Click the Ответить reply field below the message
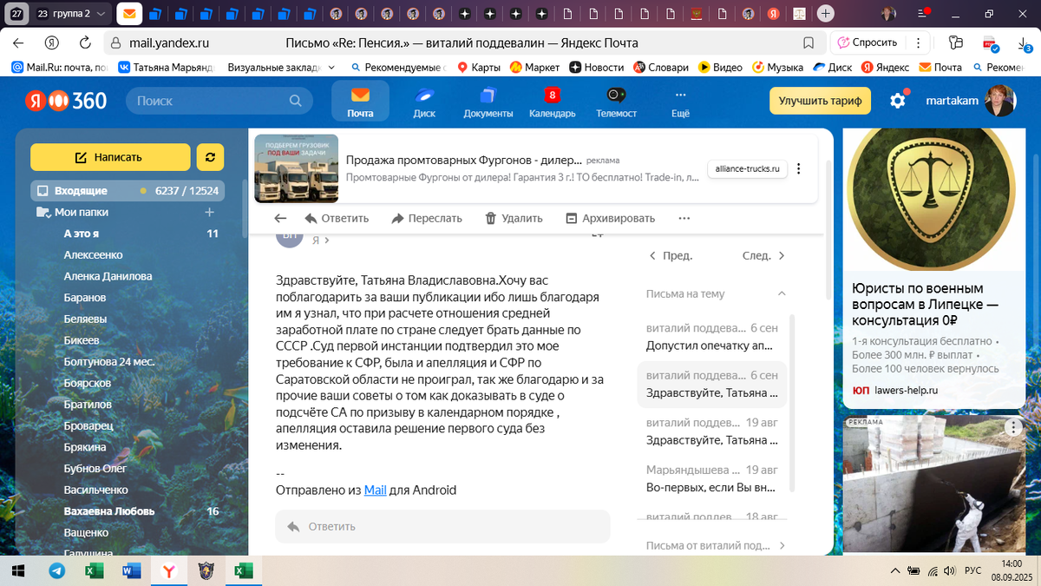 (442, 526)
